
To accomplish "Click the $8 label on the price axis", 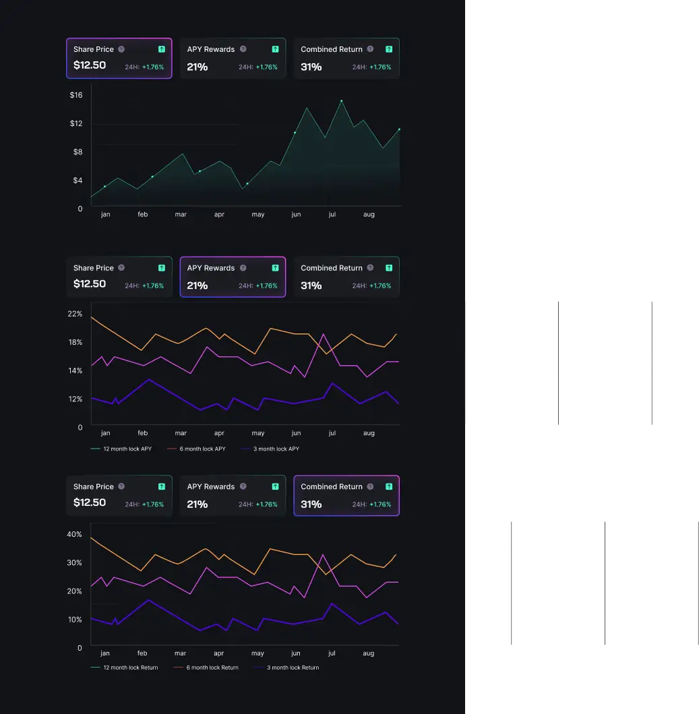I will coord(78,152).
